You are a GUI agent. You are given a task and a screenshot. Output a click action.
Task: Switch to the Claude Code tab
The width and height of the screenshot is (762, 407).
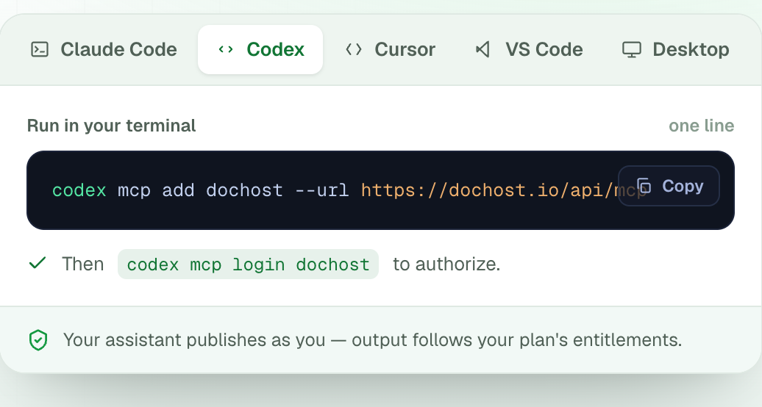(x=104, y=49)
